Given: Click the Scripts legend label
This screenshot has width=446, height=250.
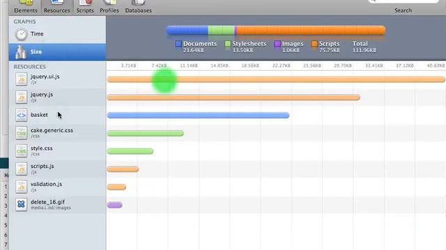Looking at the screenshot, I should tap(329, 44).
